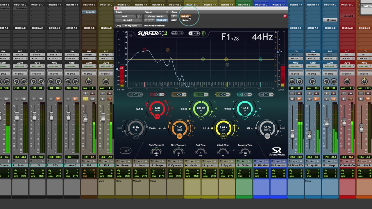
Task: Click the red band filter shape icon
Action: (157, 94)
